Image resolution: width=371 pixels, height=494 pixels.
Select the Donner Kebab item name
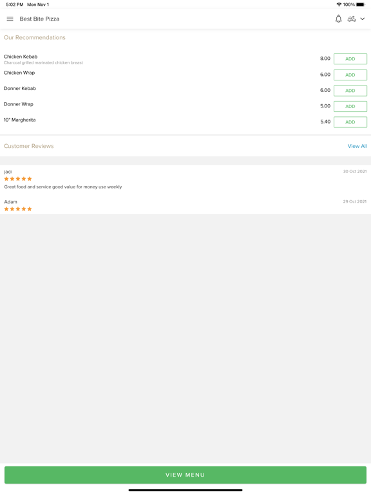click(20, 89)
